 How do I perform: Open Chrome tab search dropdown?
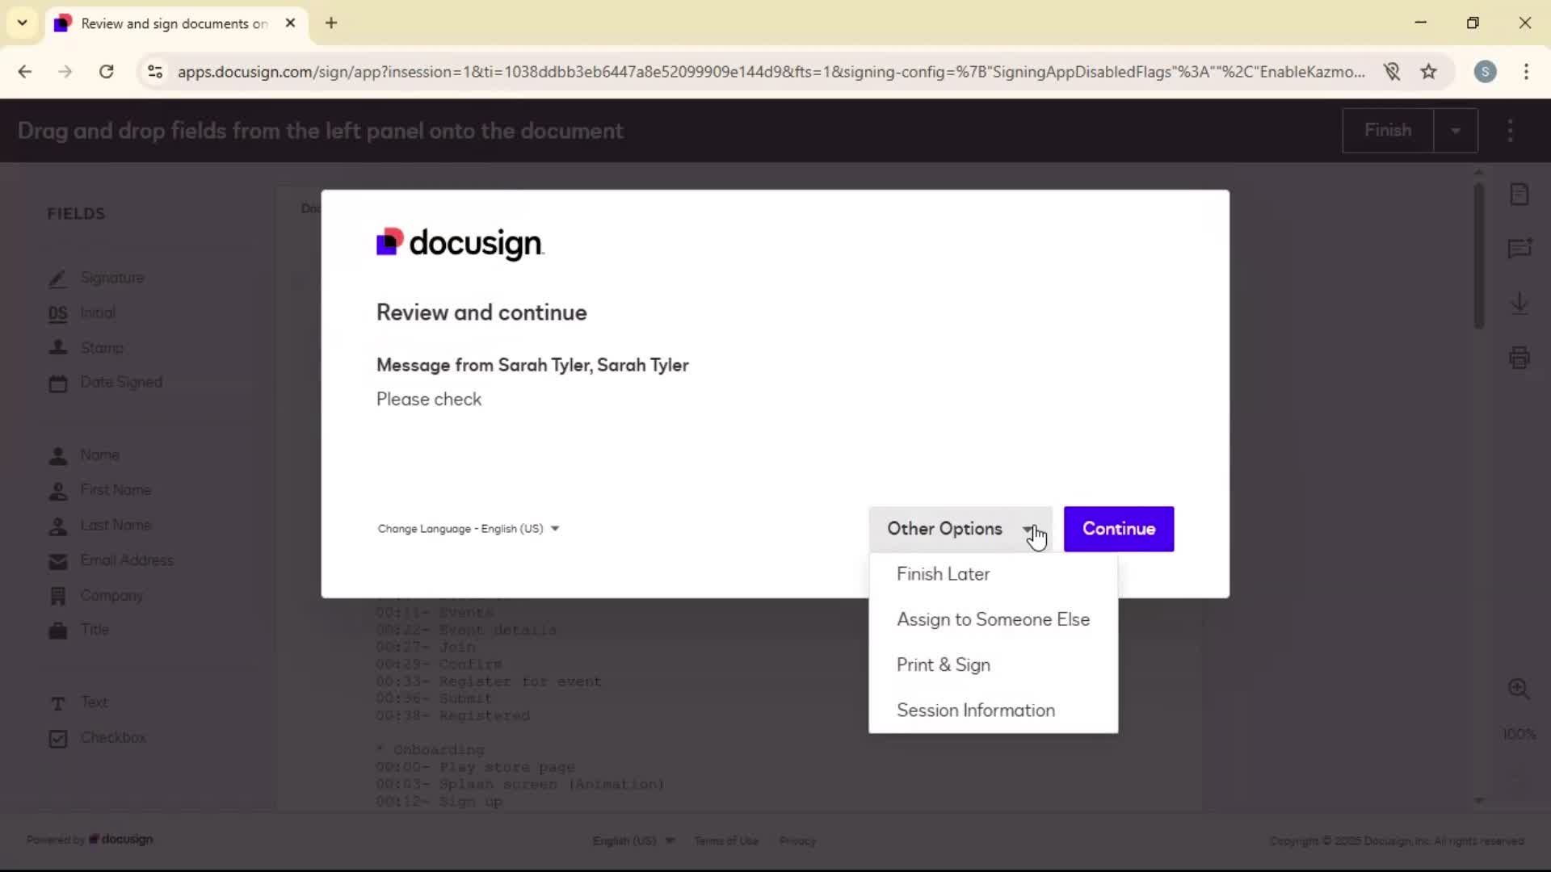[23, 23]
